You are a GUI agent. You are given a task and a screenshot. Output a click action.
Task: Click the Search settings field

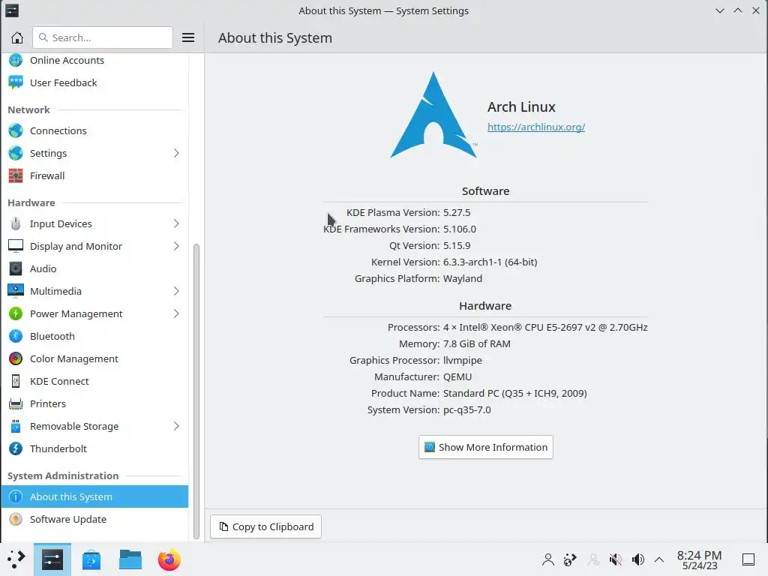tap(102, 37)
